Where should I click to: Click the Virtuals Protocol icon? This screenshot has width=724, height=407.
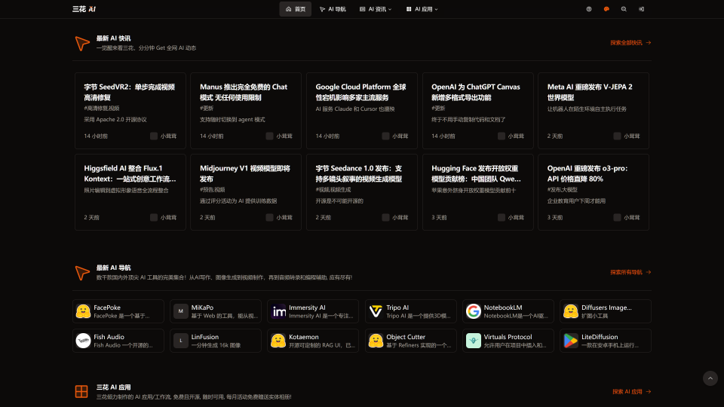pyautogui.click(x=473, y=341)
